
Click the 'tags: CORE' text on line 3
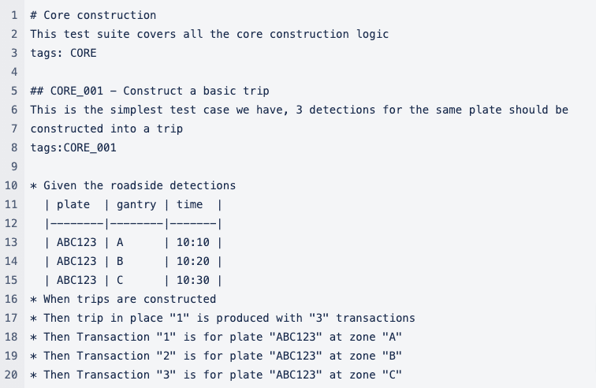point(63,53)
